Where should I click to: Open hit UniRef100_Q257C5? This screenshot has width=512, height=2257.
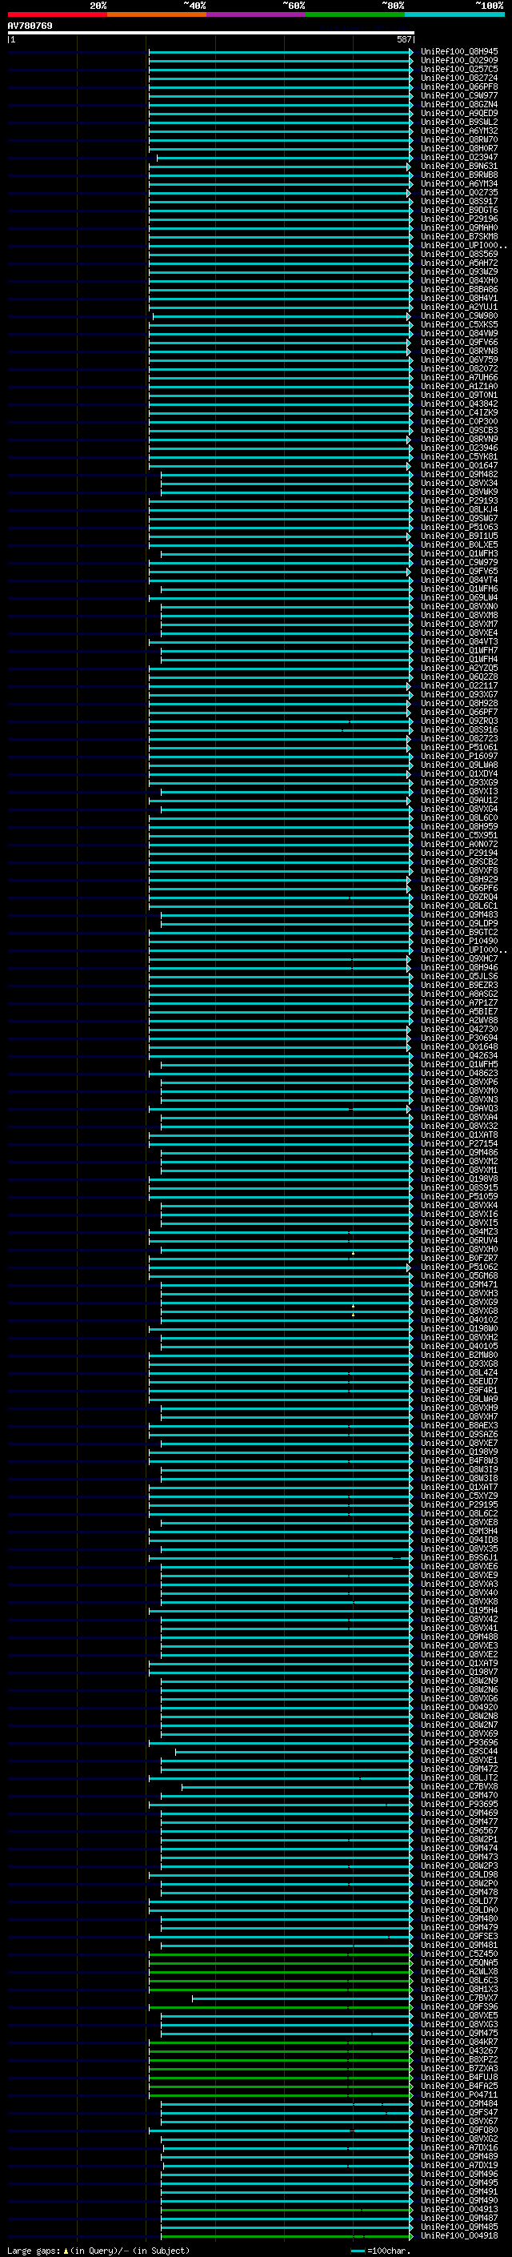click(458, 69)
